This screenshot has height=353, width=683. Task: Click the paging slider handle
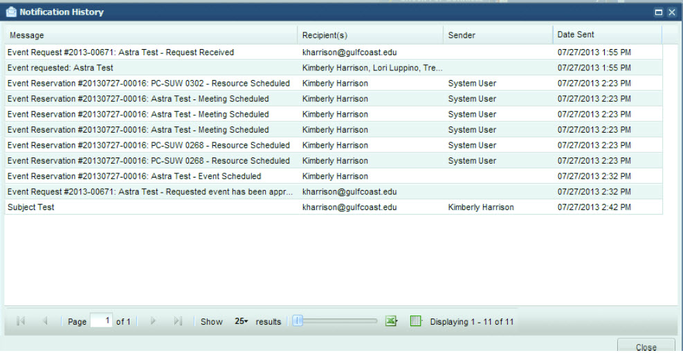click(x=298, y=321)
